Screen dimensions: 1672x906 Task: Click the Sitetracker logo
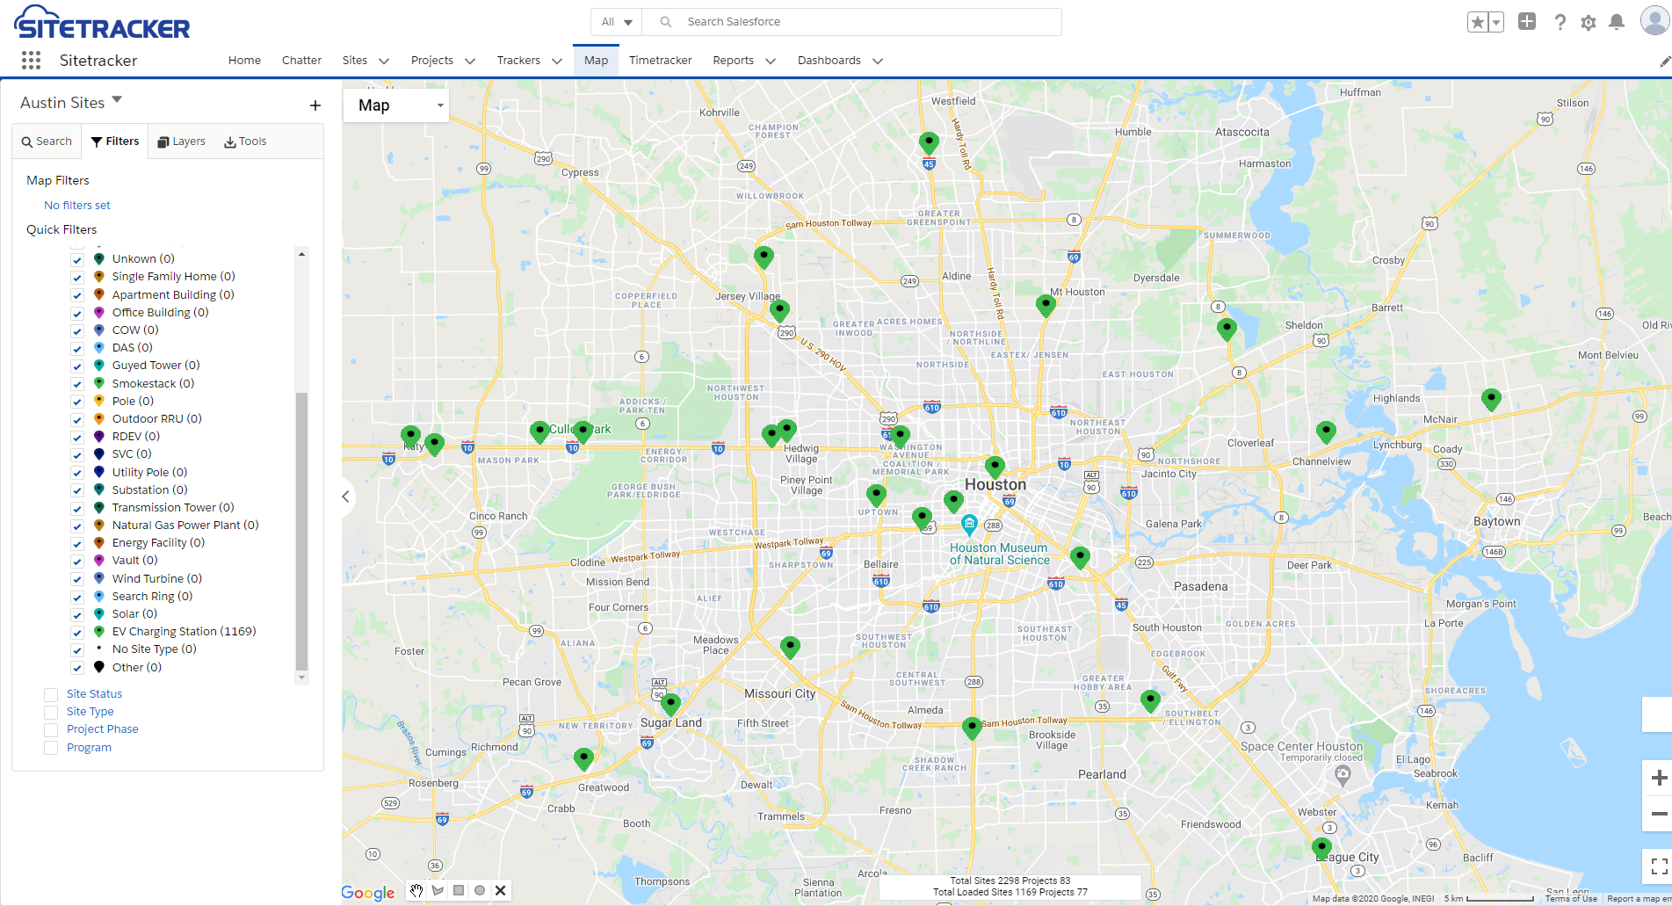coord(102,23)
